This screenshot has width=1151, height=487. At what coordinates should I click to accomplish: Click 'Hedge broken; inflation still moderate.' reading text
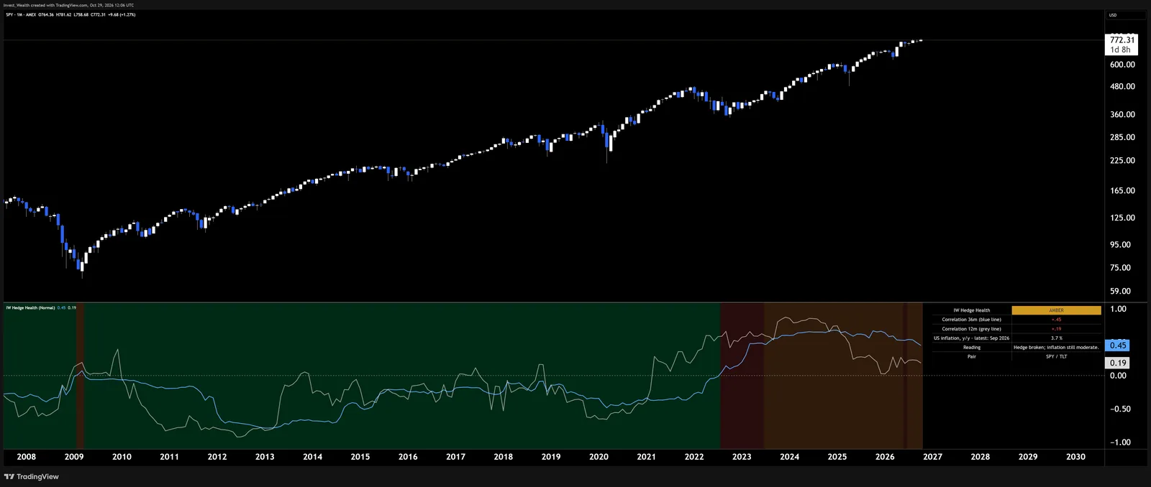click(x=1056, y=348)
